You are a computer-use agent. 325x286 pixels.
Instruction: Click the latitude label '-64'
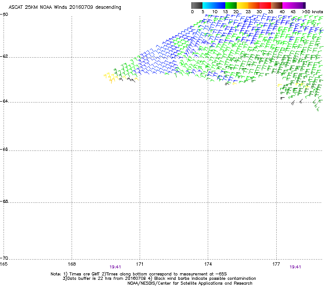coord(4,101)
